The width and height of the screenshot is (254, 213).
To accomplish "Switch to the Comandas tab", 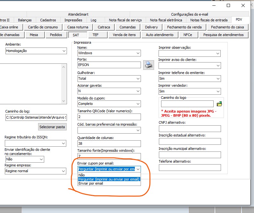I will (128, 27).
